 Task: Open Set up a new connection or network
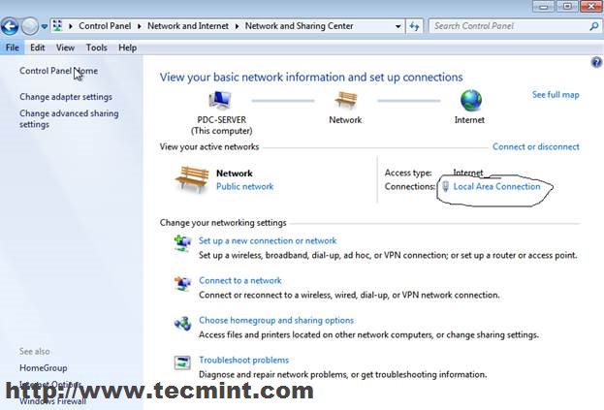coord(268,241)
